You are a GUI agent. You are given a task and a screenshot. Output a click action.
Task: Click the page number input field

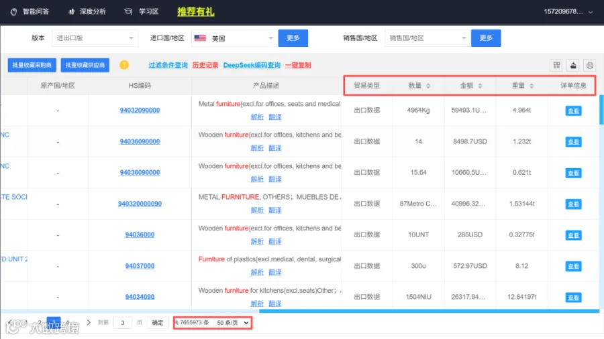123,322
